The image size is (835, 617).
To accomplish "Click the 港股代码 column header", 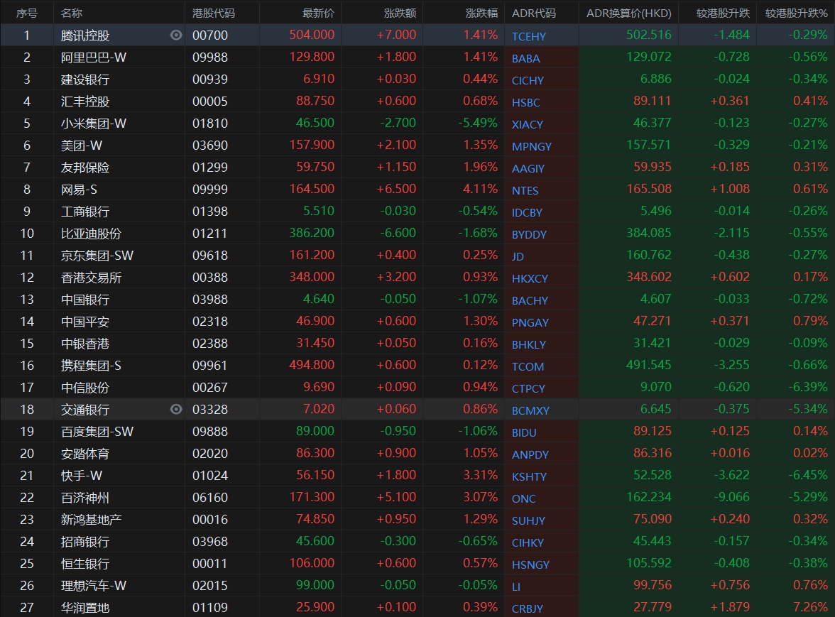I will coord(214,13).
